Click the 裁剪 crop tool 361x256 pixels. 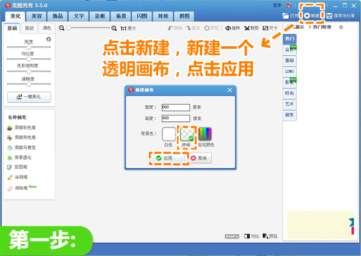coord(251,28)
